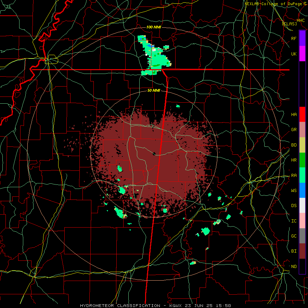Viewport: 308px width, 308px height.
Task: Click the HA red legend swatch
Action: [302, 114]
